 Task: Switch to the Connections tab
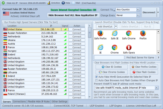[x=19, y=102]
